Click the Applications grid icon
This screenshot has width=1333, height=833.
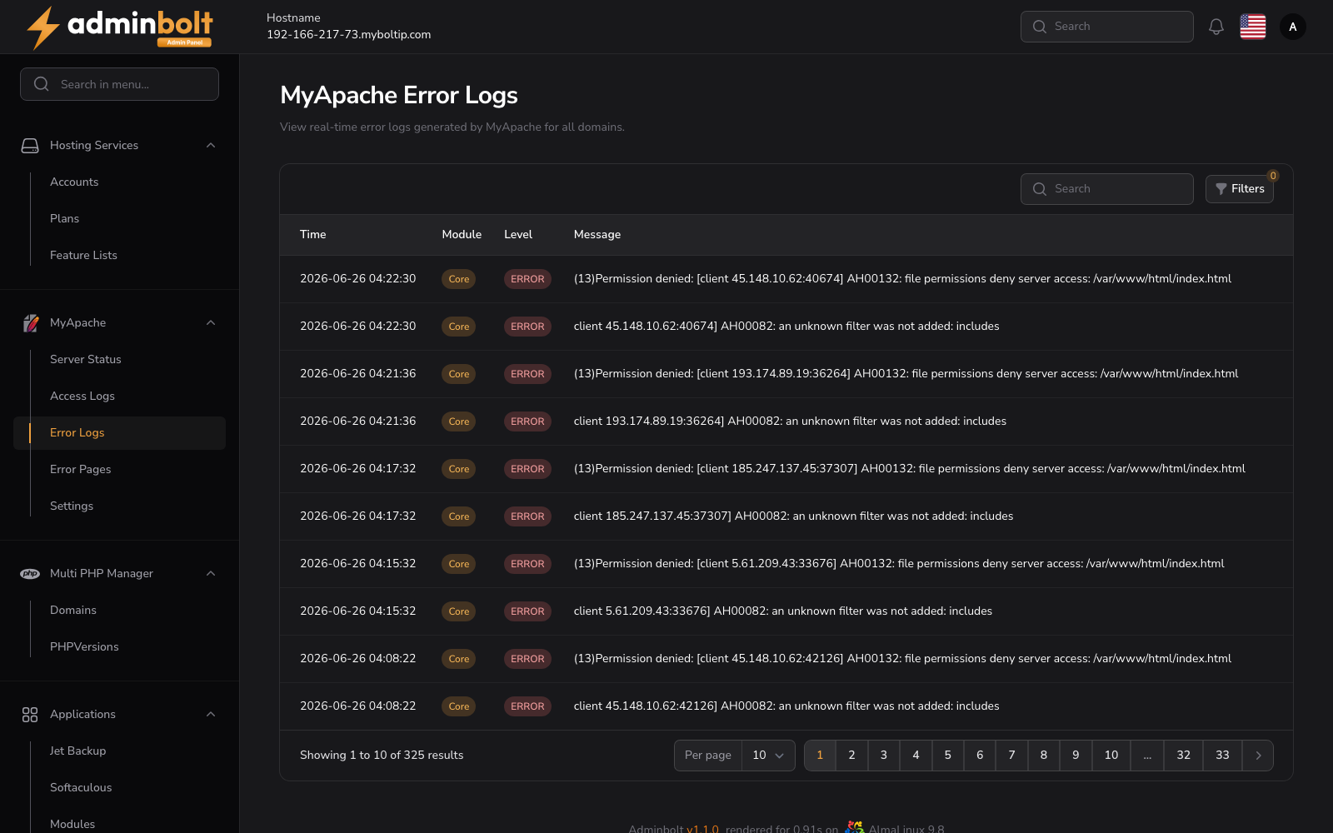point(30,715)
